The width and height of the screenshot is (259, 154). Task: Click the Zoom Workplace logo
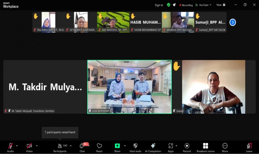11,5
